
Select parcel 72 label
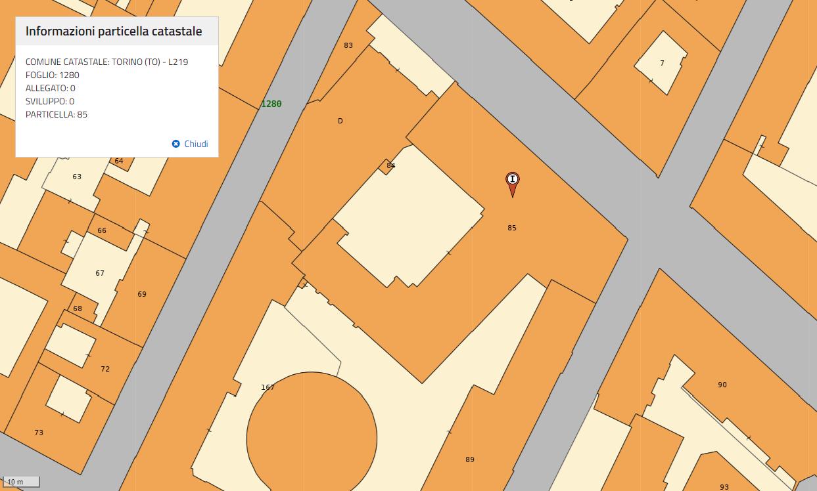[105, 369]
